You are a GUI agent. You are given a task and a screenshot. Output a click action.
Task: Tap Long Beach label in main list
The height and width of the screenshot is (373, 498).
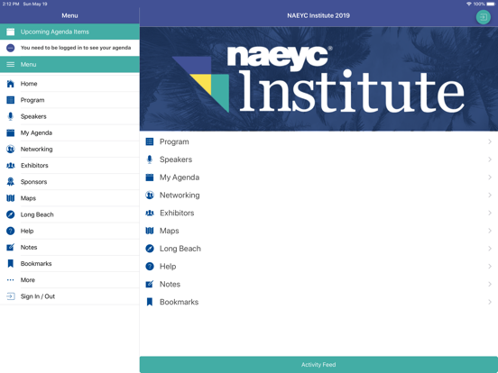point(180,249)
